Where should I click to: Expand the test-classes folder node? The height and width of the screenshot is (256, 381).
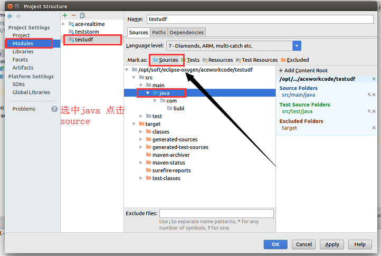(141, 178)
